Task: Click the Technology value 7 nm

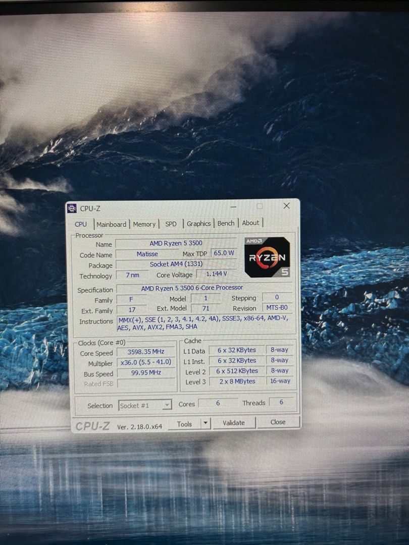Action: point(132,275)
